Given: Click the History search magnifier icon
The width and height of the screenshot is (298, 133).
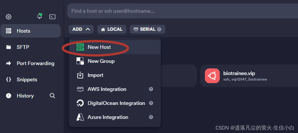Looking at the screenshot, I should (x=52, y=96).
